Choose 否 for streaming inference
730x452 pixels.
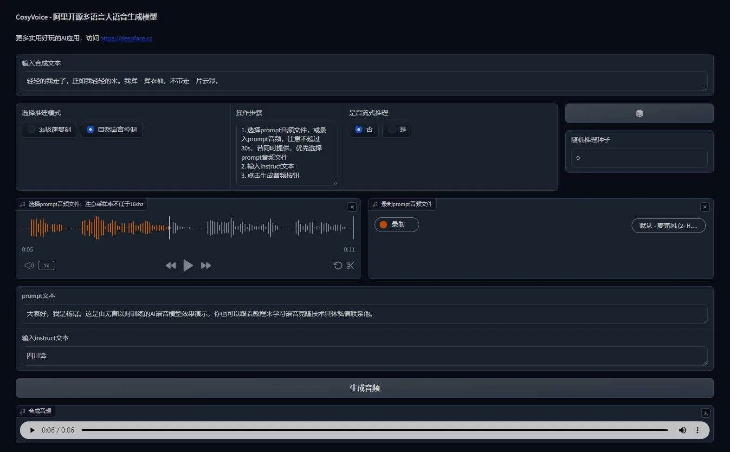pyautogui.click(x=364, y=129)
